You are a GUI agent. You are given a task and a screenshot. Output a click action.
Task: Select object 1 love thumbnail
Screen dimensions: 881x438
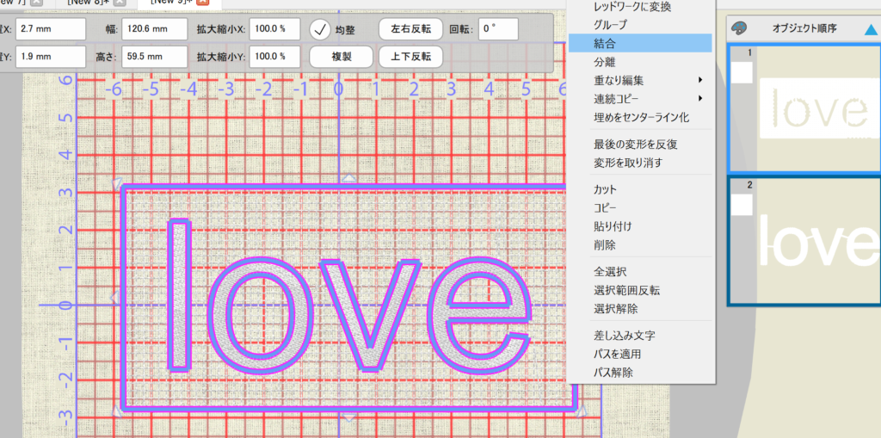(x=814, y=108)
